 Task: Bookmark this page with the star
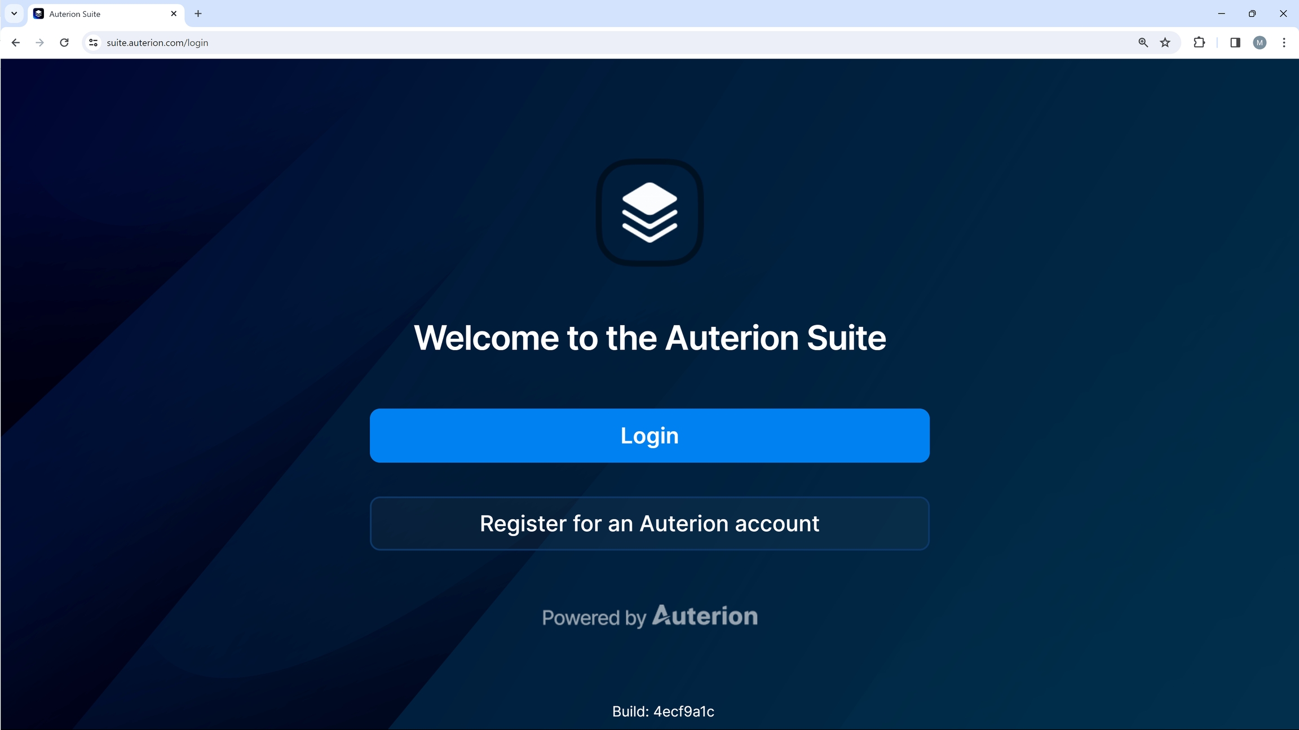tap(1165, 43)
